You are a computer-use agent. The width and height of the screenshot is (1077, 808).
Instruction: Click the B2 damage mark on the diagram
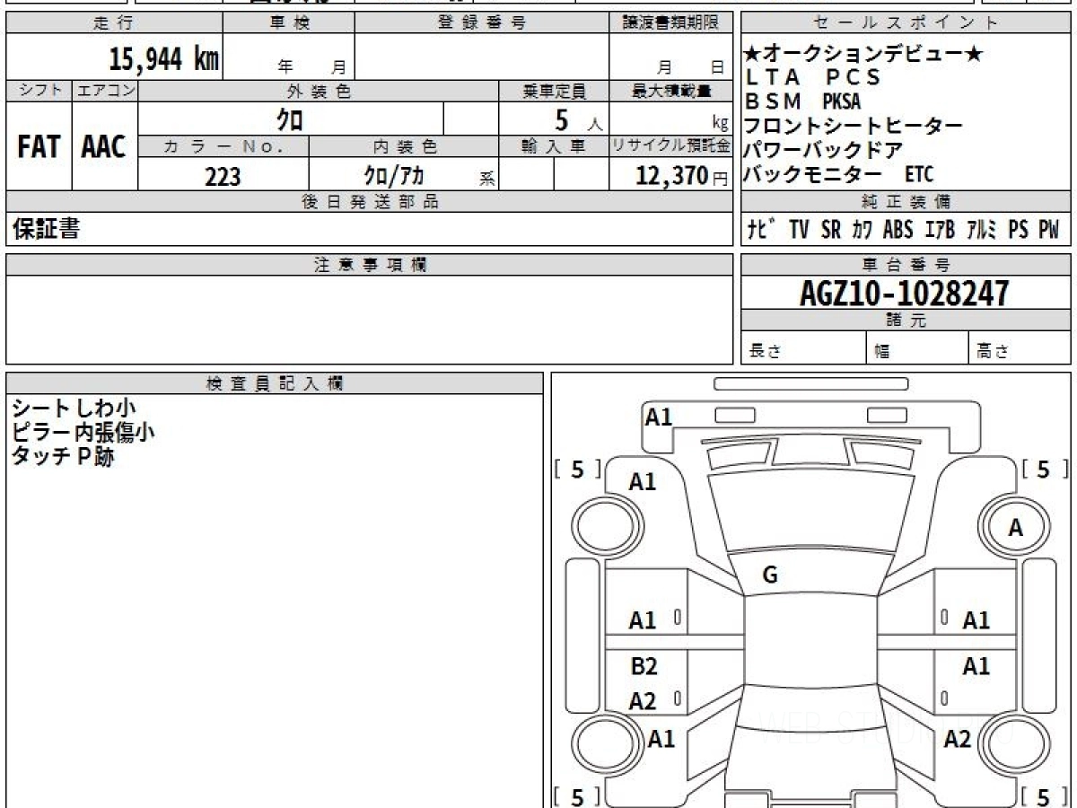tap(644, 666)
